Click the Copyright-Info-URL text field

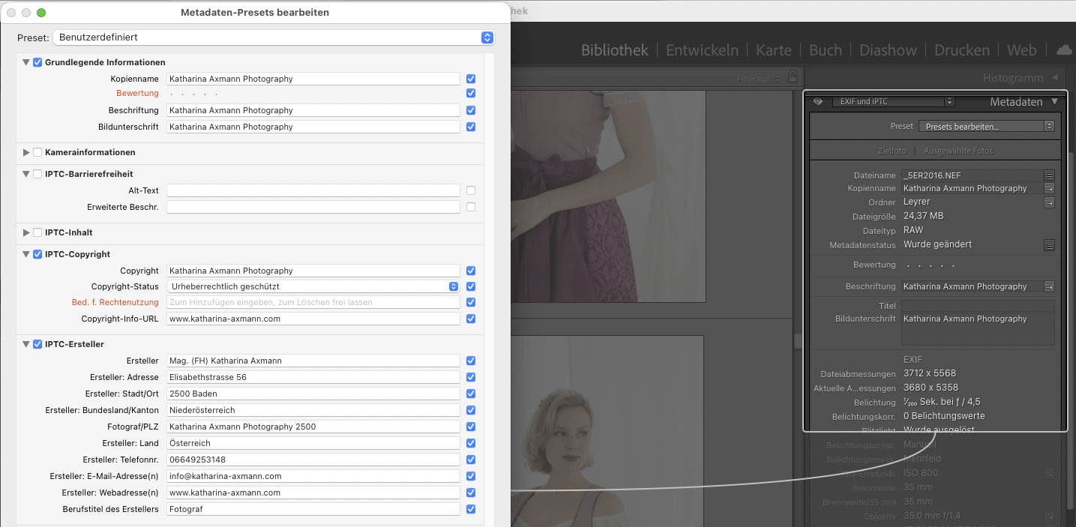coord(313,319)
